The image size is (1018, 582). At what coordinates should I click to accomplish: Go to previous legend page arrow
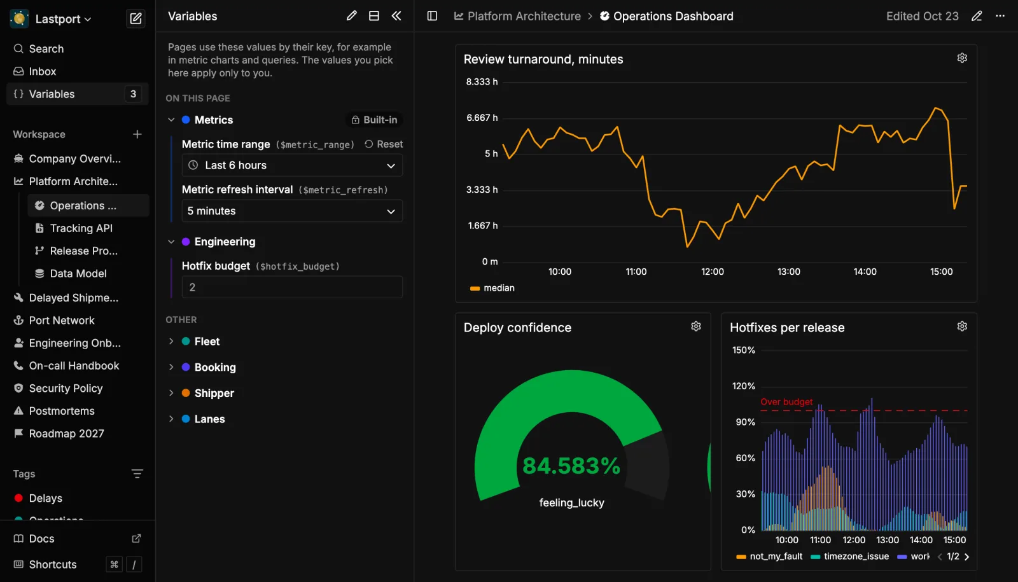[x=940, y=557]
